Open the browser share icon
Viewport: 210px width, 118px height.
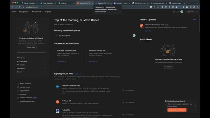click(x=155, y=7)
